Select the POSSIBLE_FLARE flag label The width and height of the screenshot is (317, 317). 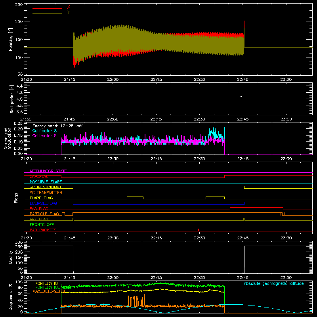click(46, 182)
